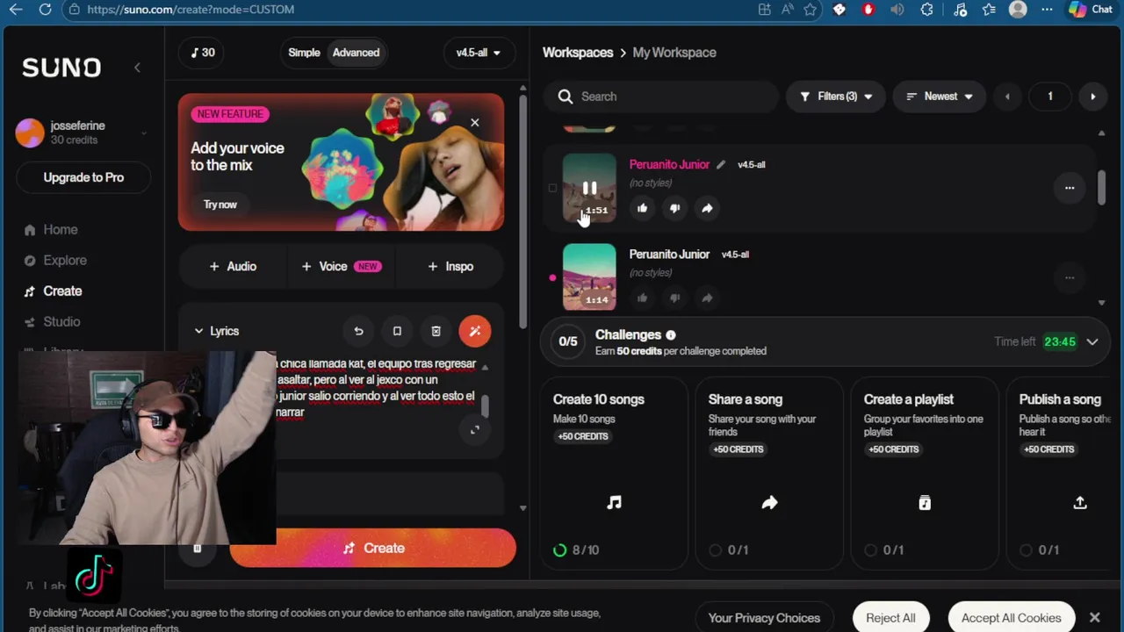The image size is (1124, 632).
Task: Click the page number 1 box
Action: point(1050,97)
